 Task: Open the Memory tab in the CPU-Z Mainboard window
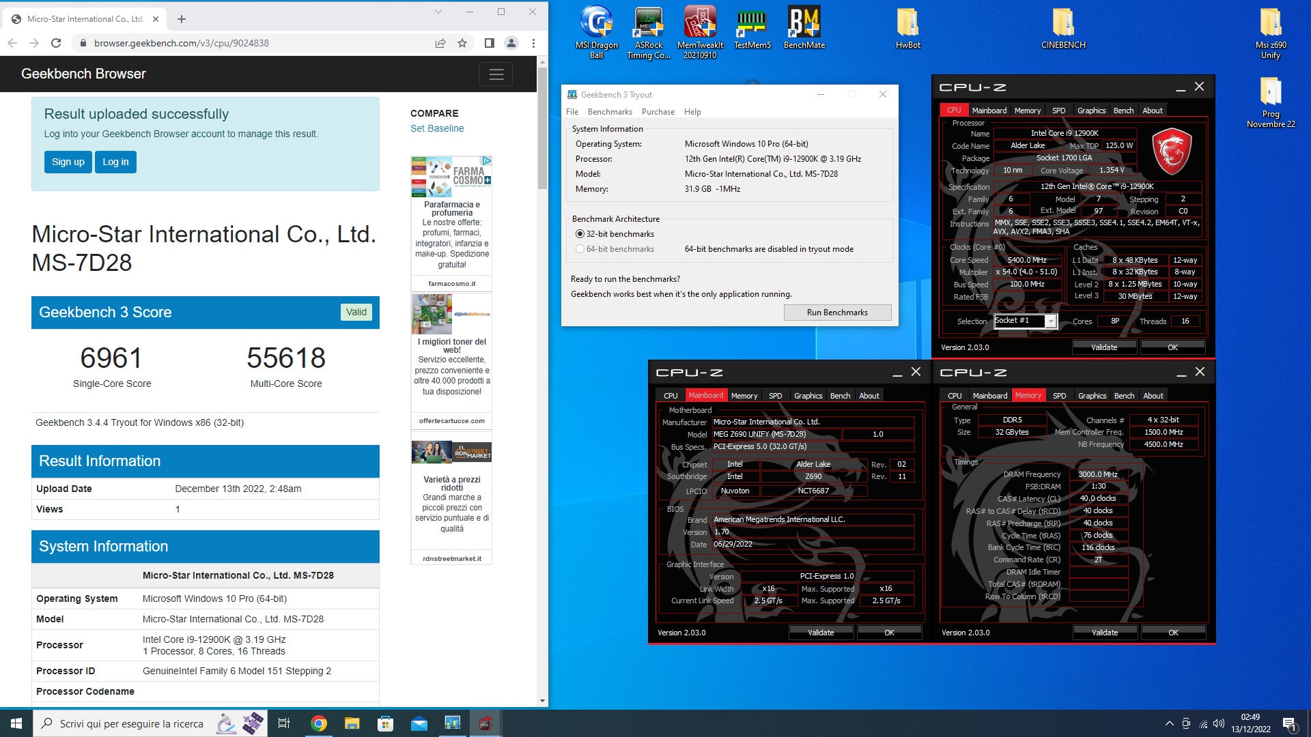[744, 396]
